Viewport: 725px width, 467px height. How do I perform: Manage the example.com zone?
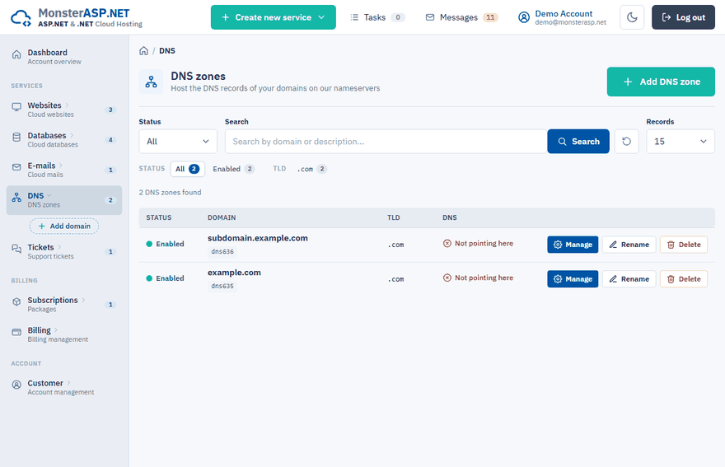573,279
